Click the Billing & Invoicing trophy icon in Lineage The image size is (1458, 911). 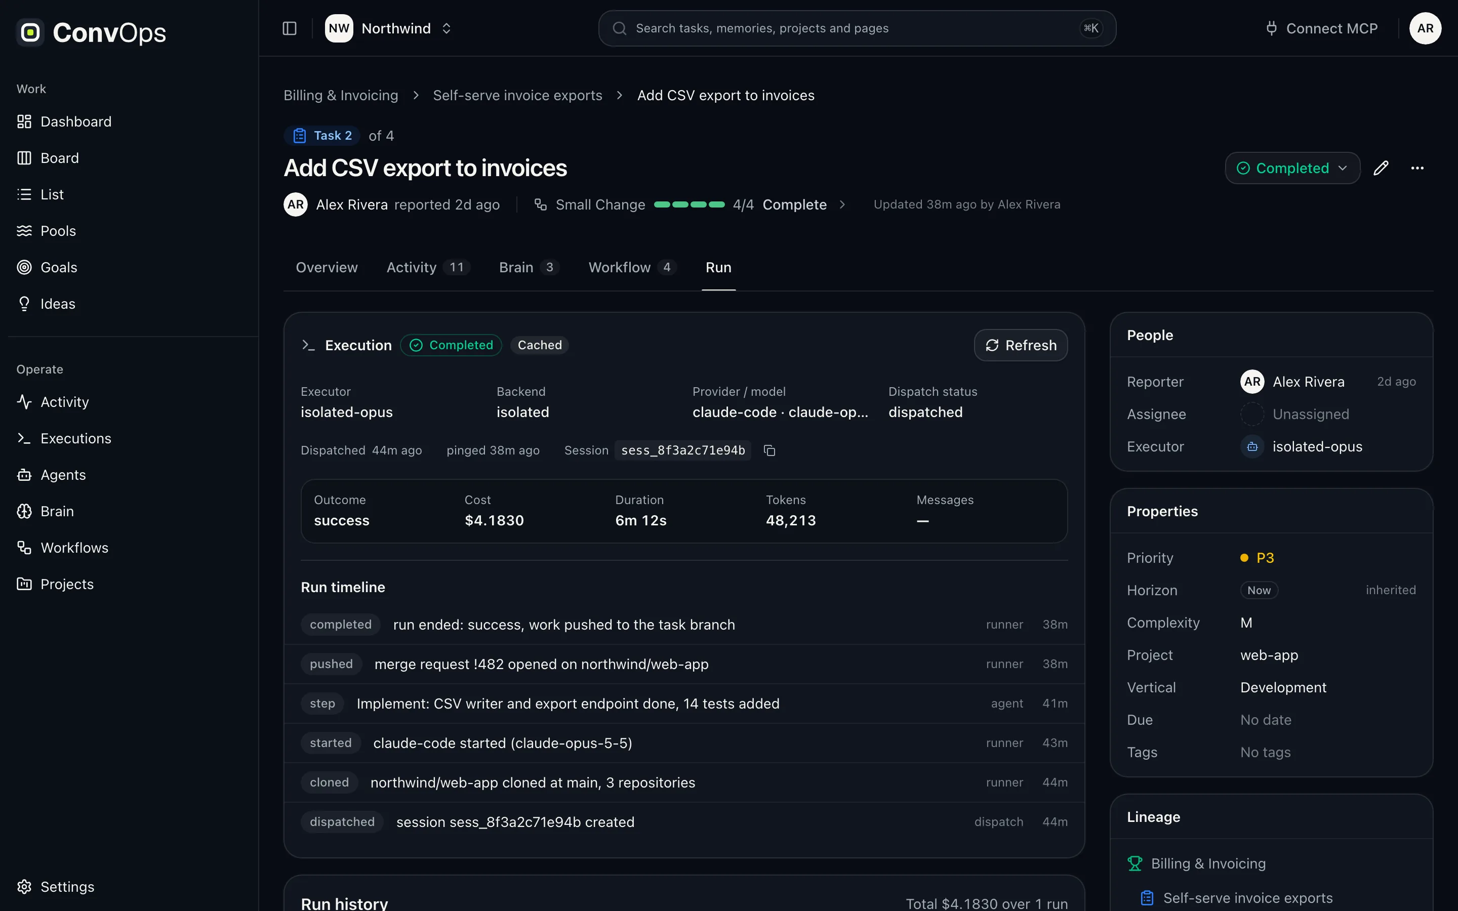(x=1135, y=863)
